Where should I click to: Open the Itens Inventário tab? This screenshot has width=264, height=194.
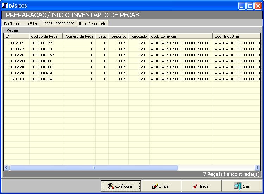pyautogui.click(x=92, y=24)
